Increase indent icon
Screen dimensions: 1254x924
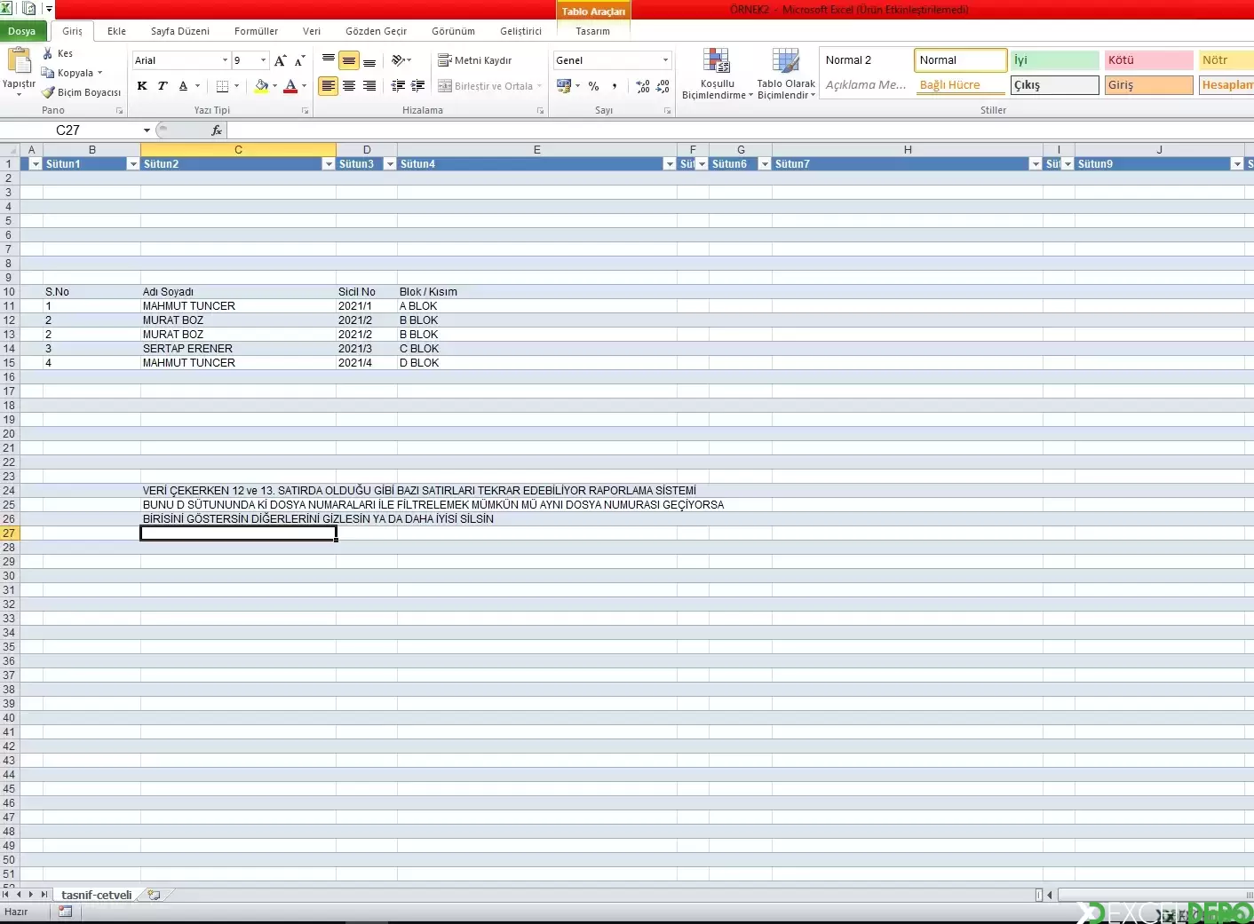point(418,86)
